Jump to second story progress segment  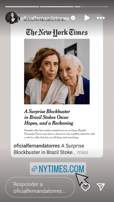57,7
